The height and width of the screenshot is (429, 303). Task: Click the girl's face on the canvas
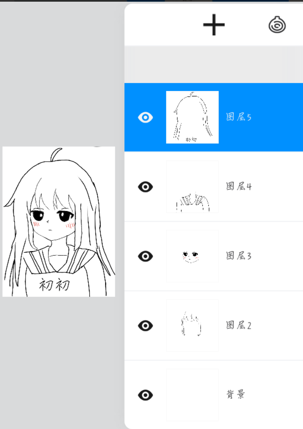tap(53, 221)
